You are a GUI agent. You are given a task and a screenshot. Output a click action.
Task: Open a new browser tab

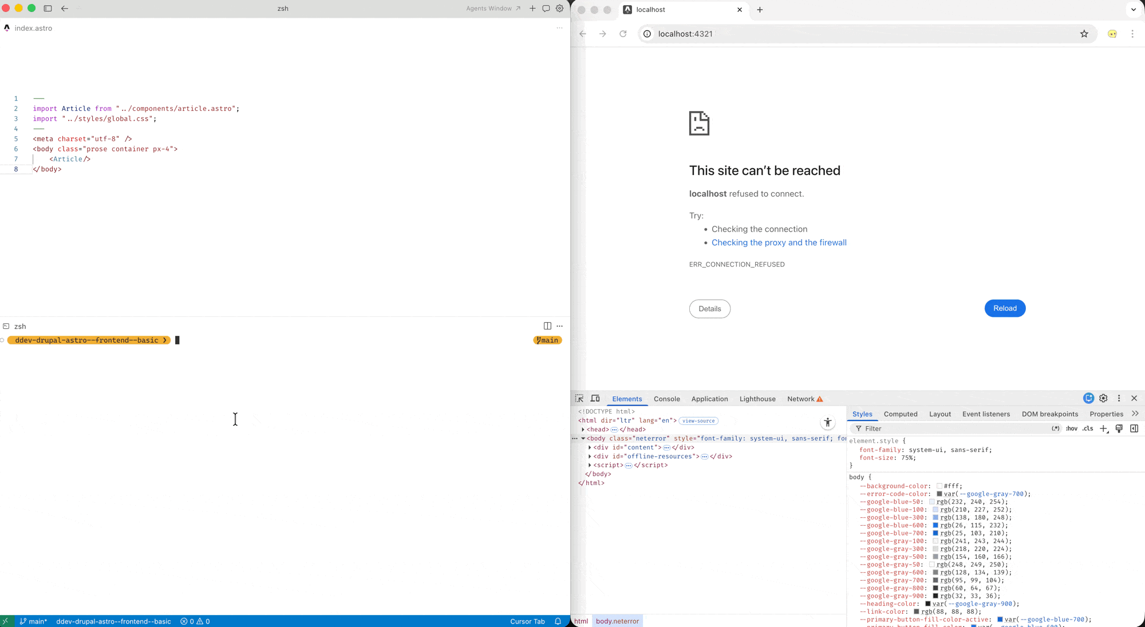tap(760, 10)
